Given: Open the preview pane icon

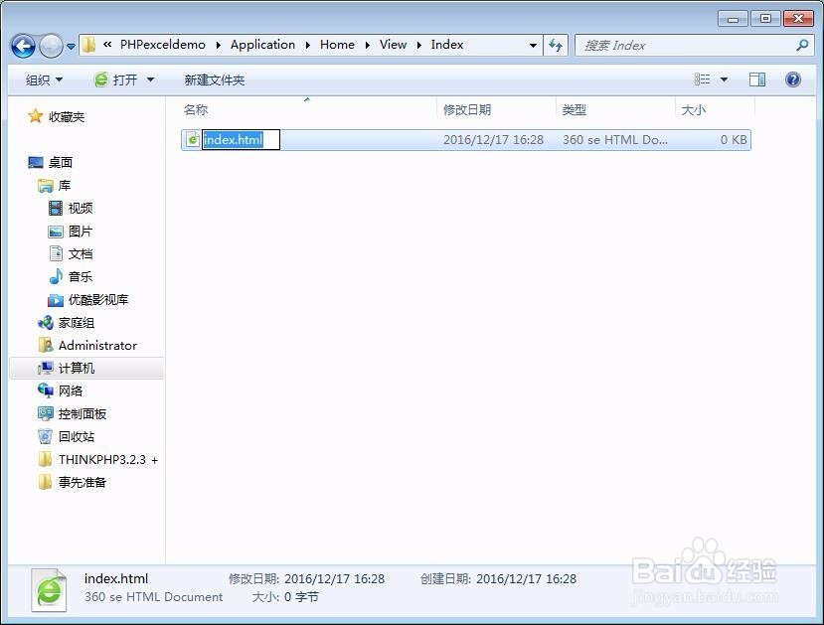Looking at the screenshot, I should [756, 78].
